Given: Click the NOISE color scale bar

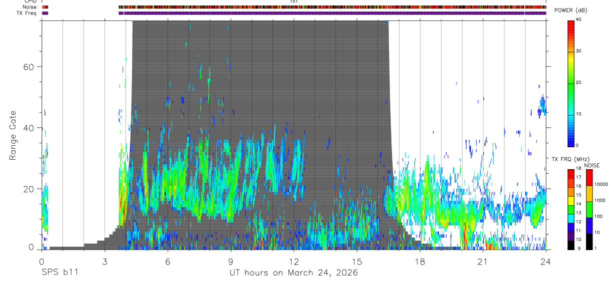Looking at the screenshot, I should click(589, 209).
